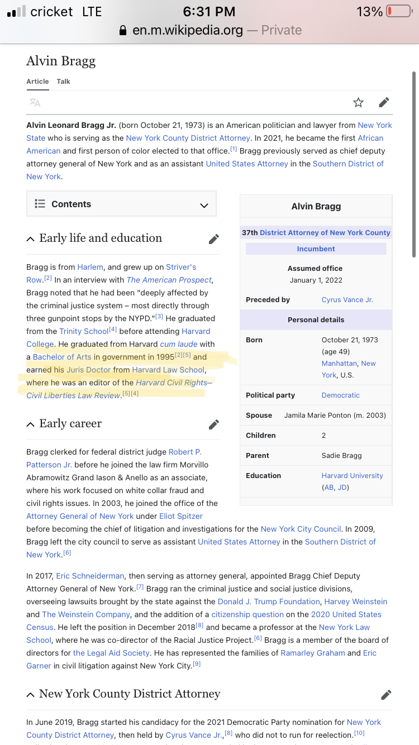Image resolution: width=419 pixels, height=745 pixels.
Task: Follow the Harvey Weinstein link
Action: click(x=356, y=601)
